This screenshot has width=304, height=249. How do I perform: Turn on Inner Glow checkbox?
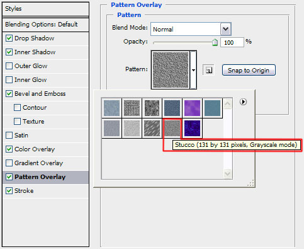(9, 80)
